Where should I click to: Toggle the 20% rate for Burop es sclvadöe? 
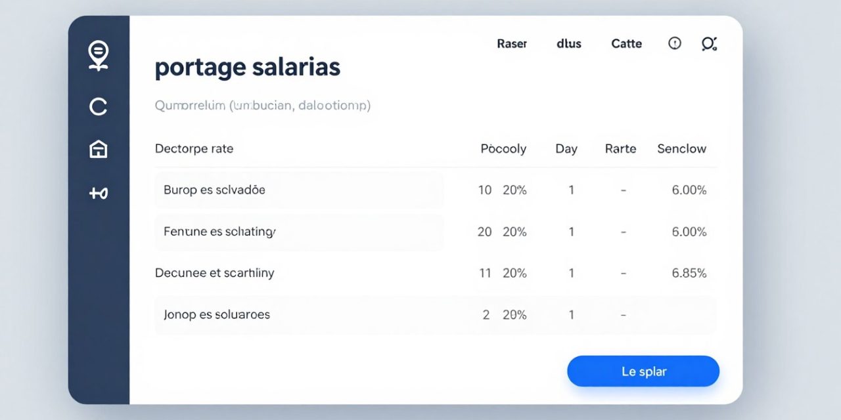click(x=515, y=190)
